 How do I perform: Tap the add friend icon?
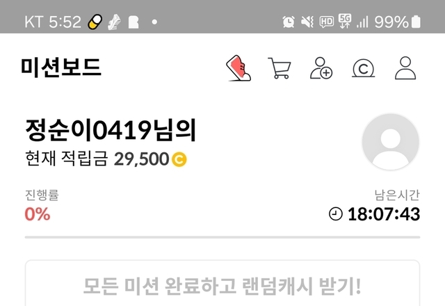[x=321, y=68]
